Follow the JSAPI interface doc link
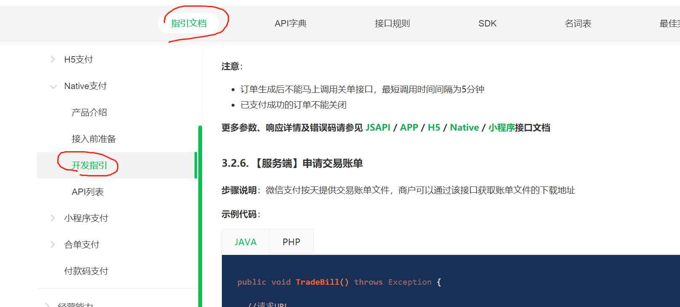 coord(378,127)
